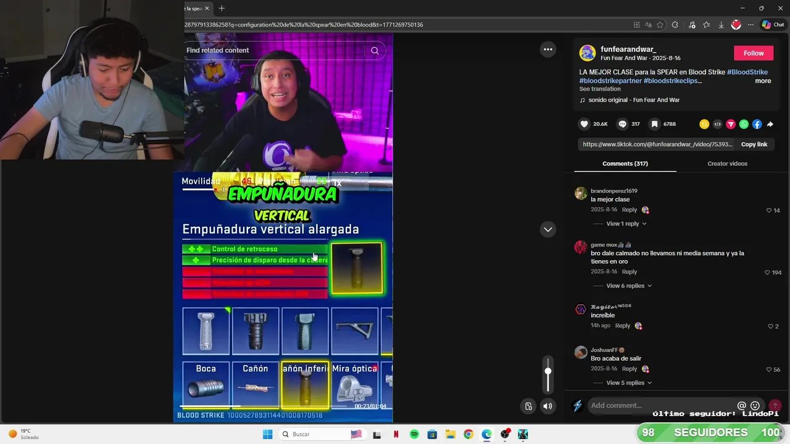Like the increíble comment heart
The image size is (790, 444).
point(770,326)
